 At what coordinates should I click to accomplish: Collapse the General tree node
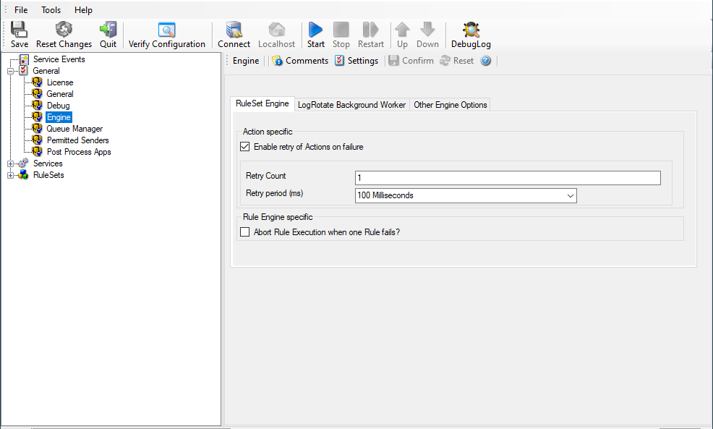[x=11, y=71]
